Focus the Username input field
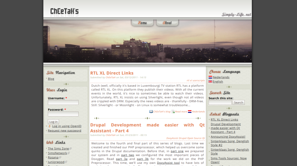This screenshot has width=297, height=166. coord(63,102)
